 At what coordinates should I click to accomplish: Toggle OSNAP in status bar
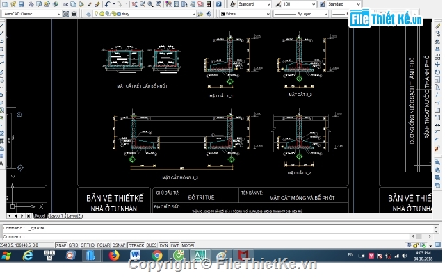click(x=119, y=245)
